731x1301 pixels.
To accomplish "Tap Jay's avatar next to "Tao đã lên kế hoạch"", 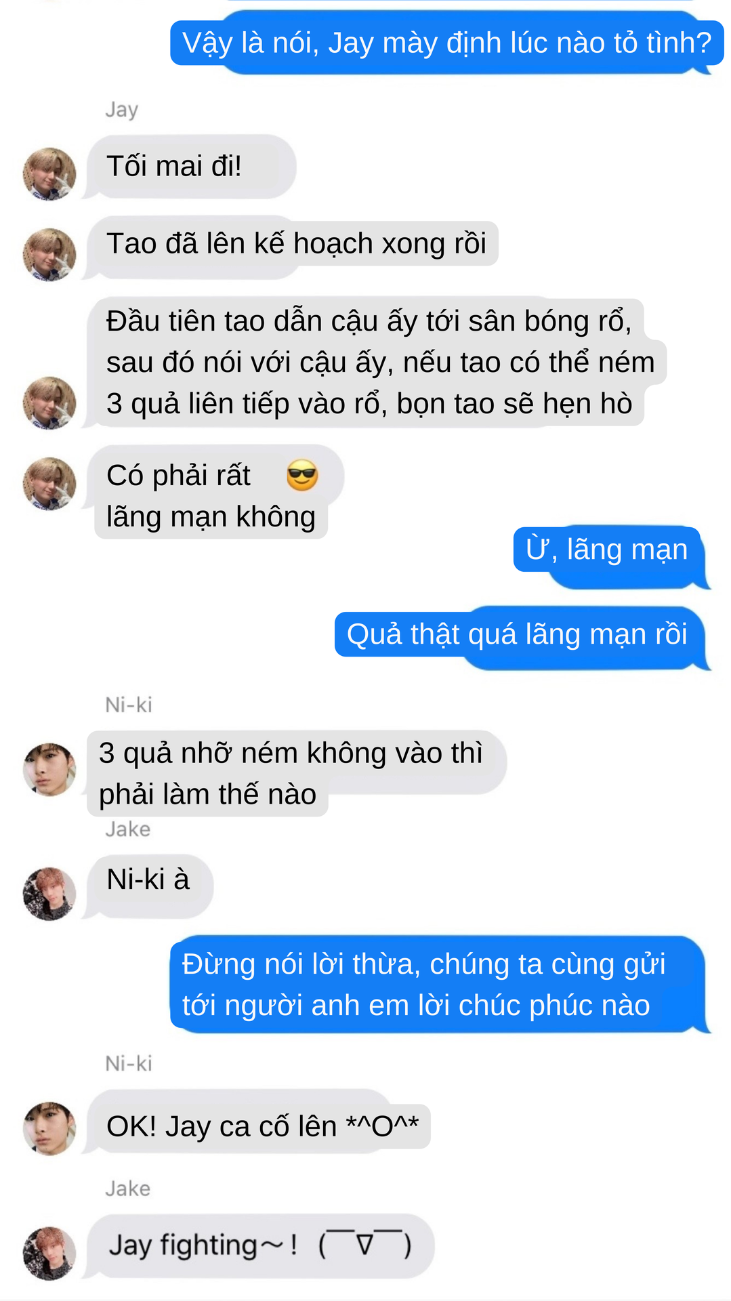I will (49, 255).
